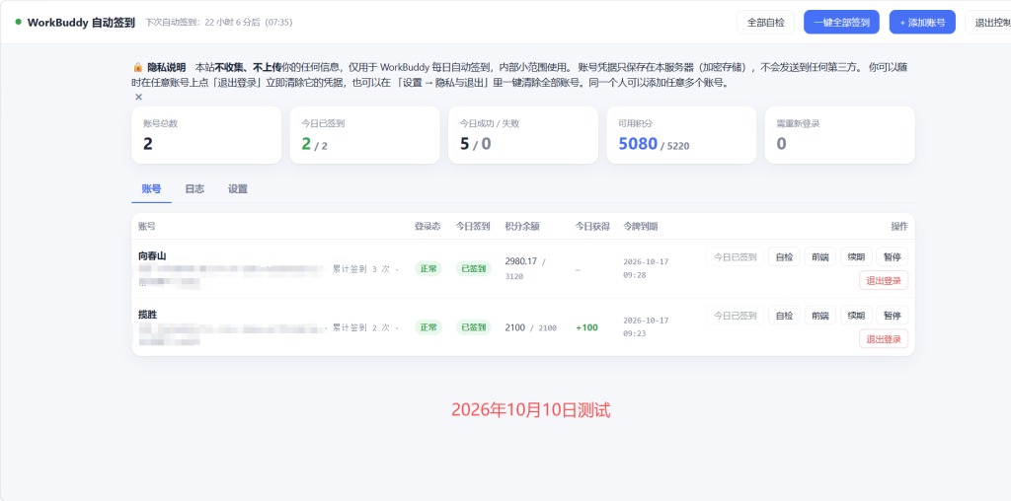This screenshot has width=1011, height=501.
Task: Add a new account with 添加账号
Action: point(922,22)
